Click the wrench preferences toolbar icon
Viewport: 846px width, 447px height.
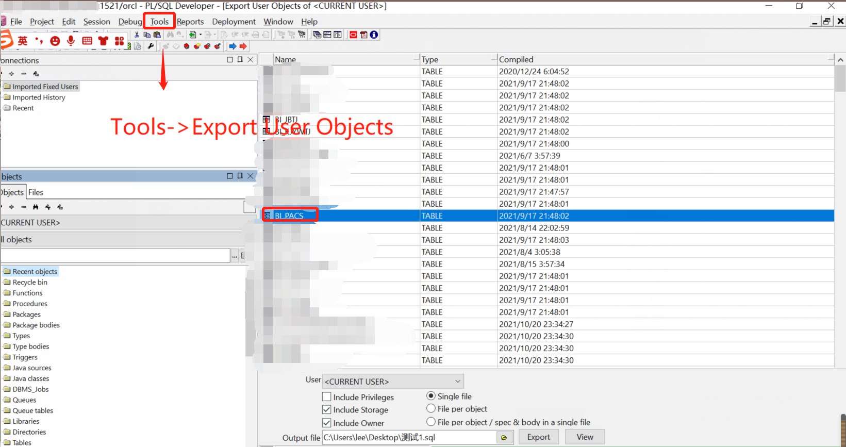[151, 46]
